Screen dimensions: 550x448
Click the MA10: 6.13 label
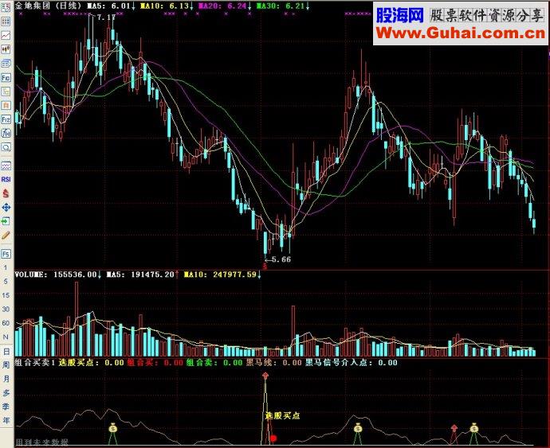click(x=167, y=6)
